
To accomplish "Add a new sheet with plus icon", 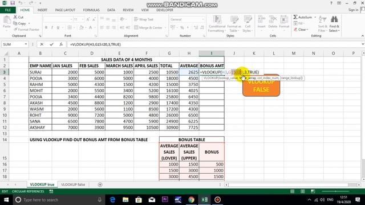I will click(x=100, y=184).
